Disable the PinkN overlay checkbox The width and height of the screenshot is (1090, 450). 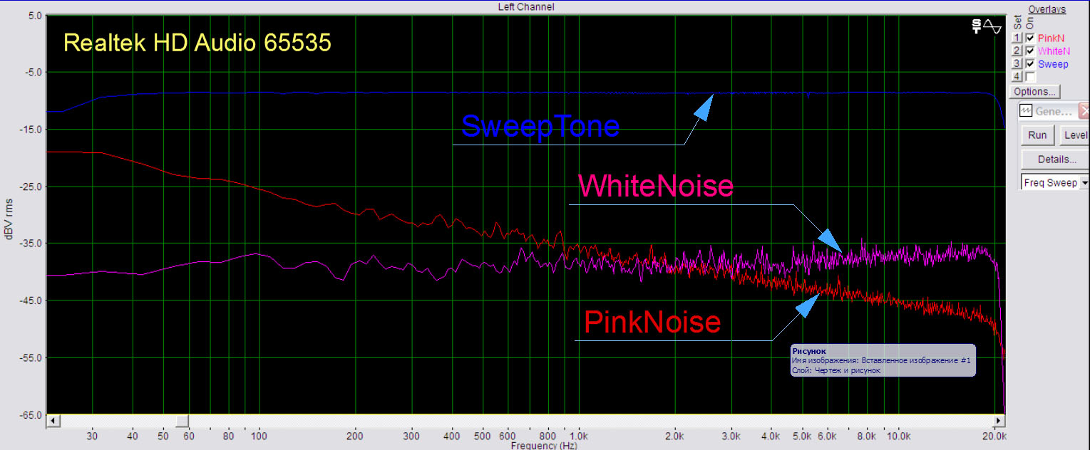point(1030,38)
